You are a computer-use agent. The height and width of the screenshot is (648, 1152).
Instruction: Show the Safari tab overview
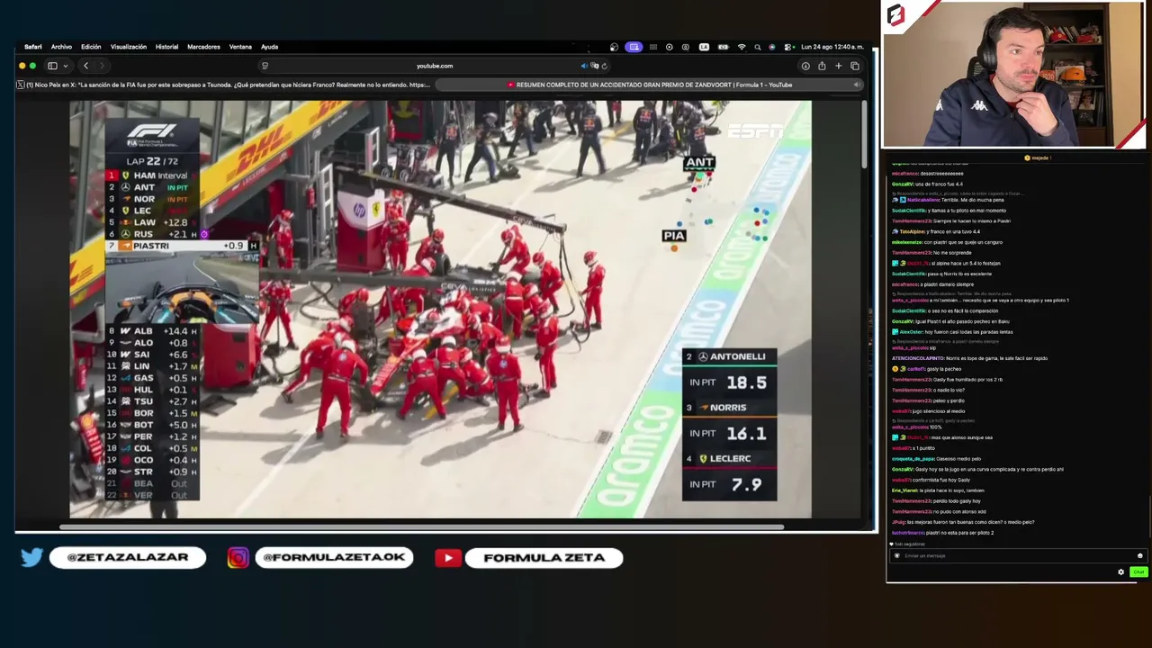click(855, 66)
